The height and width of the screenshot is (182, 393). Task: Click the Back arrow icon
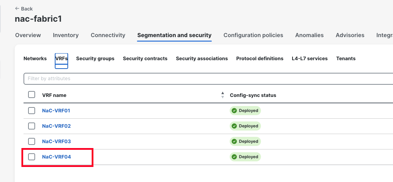coord(17,8)
